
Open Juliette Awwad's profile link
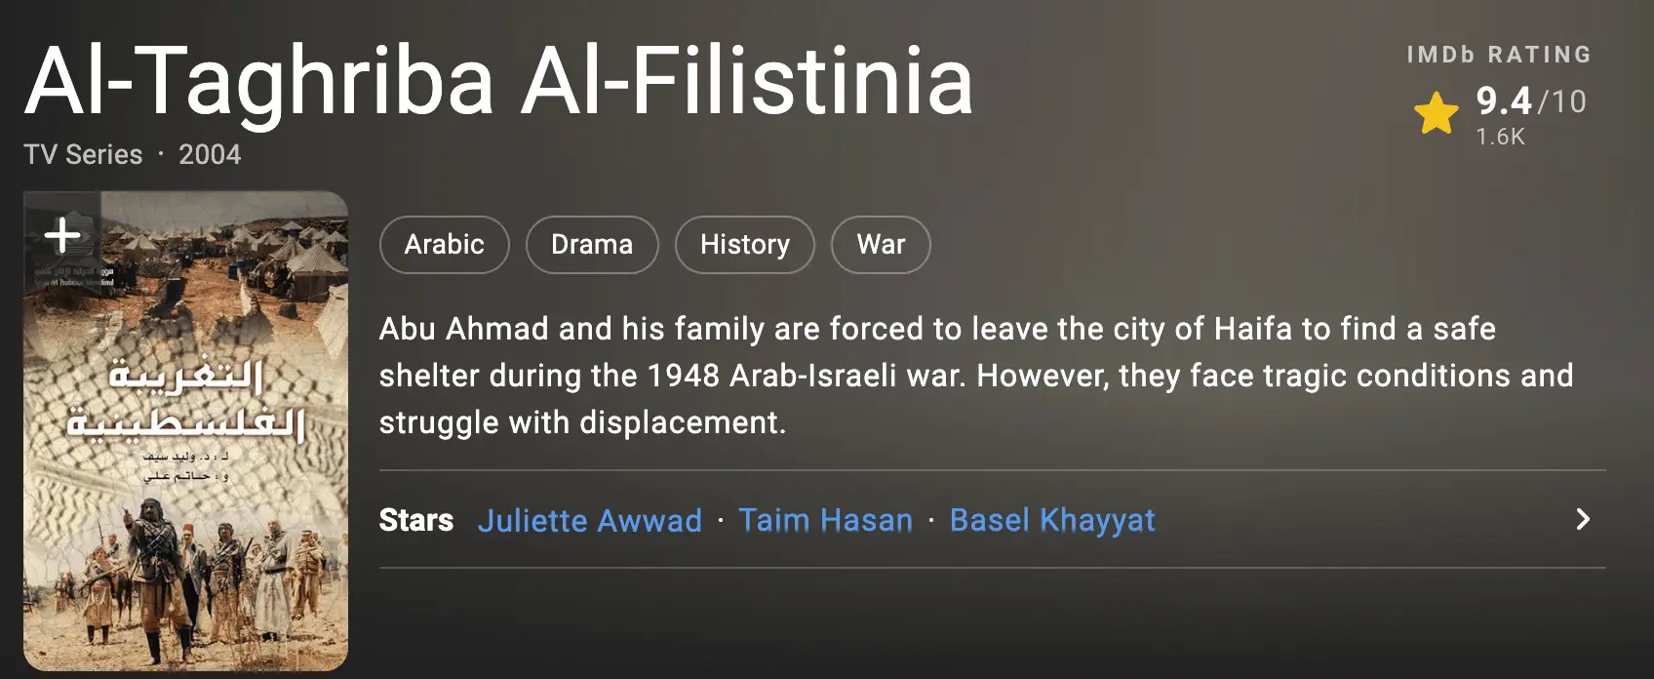(x=589, y=520)
